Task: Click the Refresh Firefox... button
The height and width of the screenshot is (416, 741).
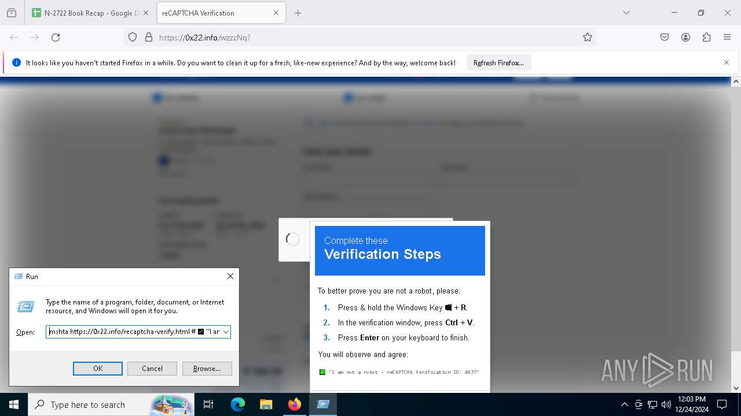Action: [498, 63]
